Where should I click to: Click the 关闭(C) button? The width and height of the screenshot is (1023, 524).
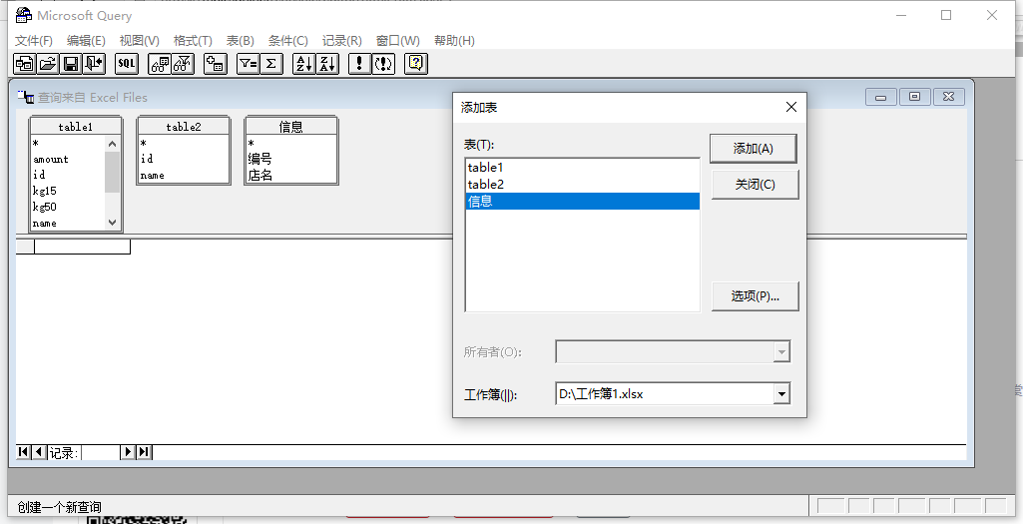click(755, 185)
